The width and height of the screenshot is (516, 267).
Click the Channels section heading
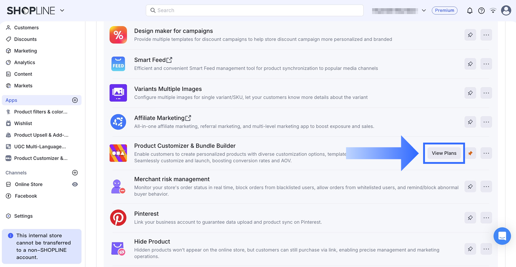point(16,173)
